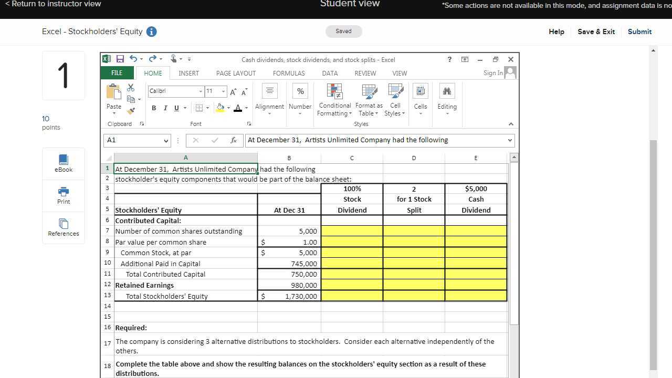Click the Save & Exit button
Viewport: 672px width, 378px height.
point(596,31)
